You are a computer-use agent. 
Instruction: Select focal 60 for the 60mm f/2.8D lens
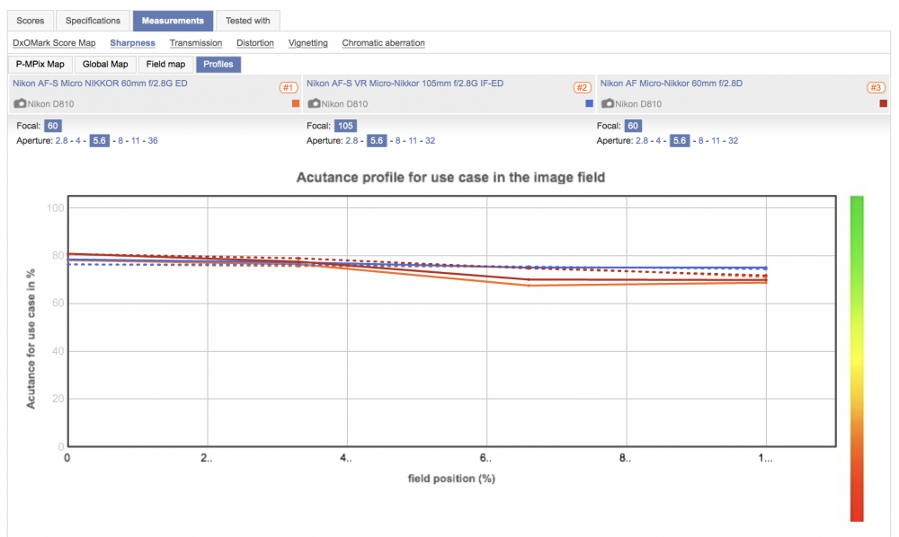click(633, 126)
